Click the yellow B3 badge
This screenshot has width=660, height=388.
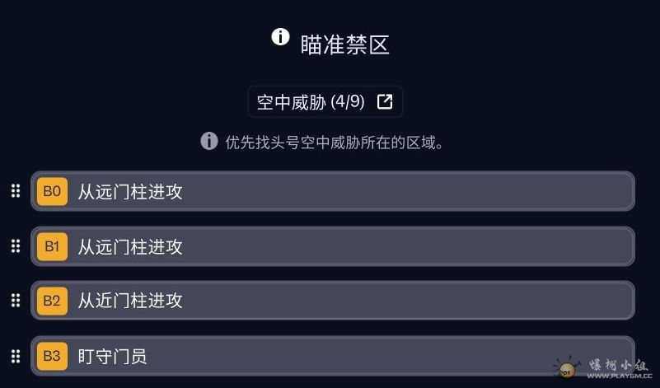52,356
